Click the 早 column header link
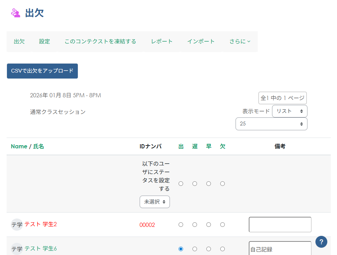This screenshot has width=337, height=255. point(208,146)
